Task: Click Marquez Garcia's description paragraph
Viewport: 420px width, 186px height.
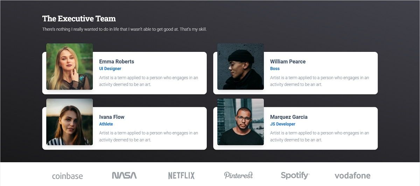Action: point(320,136)
